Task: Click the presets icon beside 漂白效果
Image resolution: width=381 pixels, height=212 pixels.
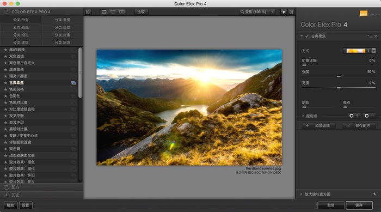Action: [73, 70]
